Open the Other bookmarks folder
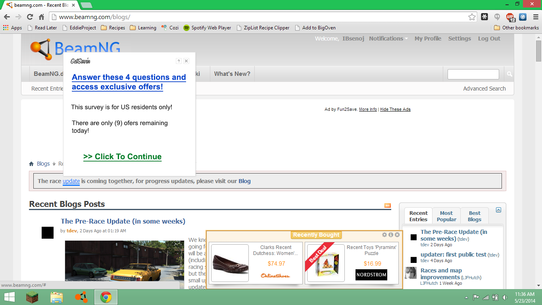This screenshot has width=542, height=305. click(x=517, y=28)
